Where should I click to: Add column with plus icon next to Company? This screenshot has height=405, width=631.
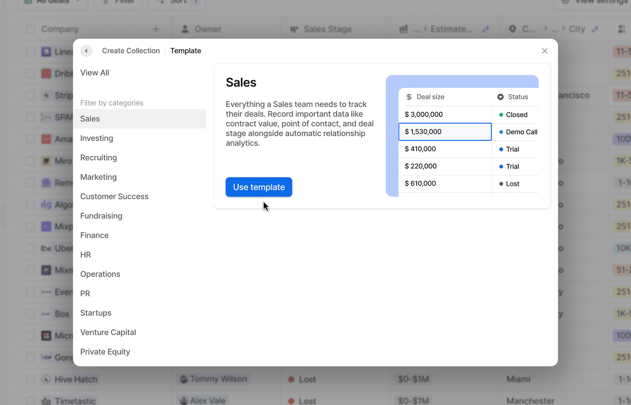[156, 29]
